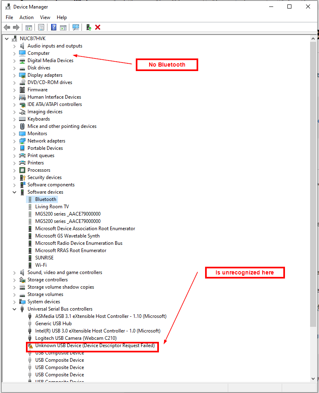Click the Mice and other pointing devices icon
Viewport: 319px width, 393px height.
tap(22, 126)
